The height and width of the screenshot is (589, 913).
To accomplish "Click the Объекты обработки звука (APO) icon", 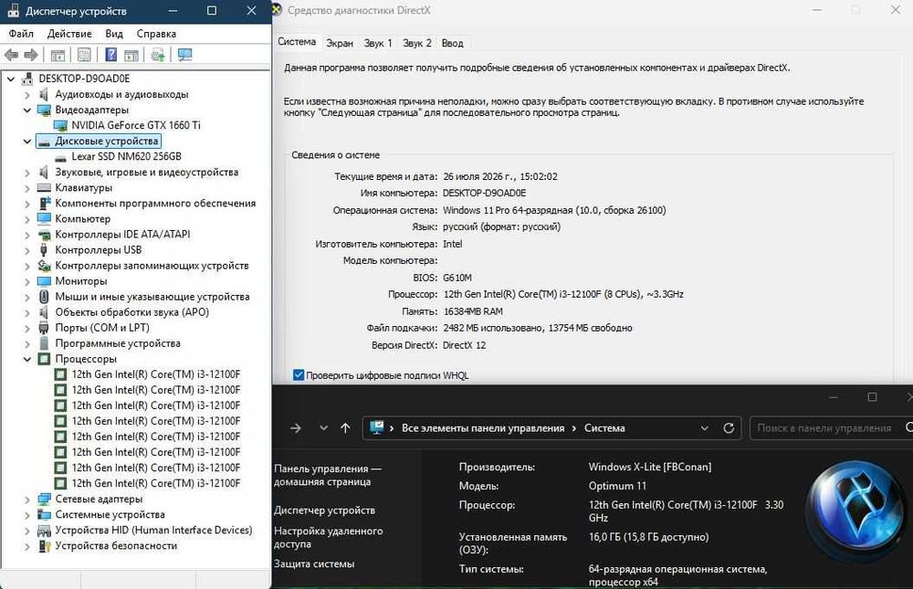I will 44,312.
